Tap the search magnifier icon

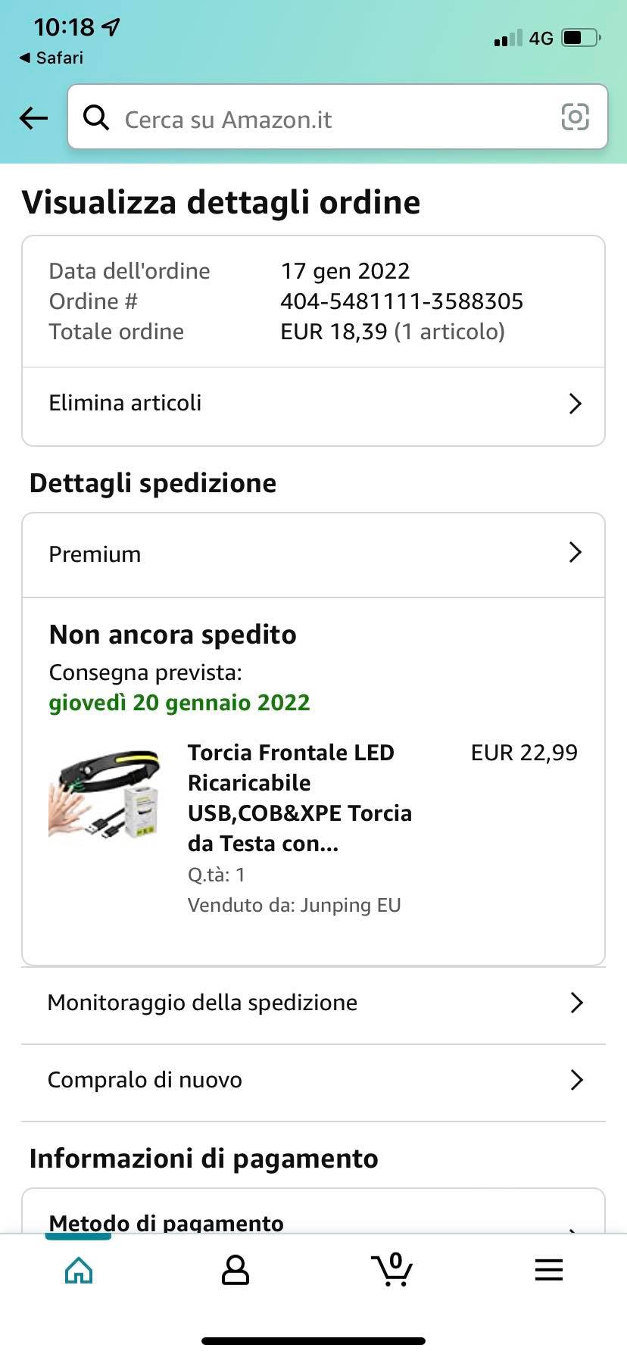96,117
